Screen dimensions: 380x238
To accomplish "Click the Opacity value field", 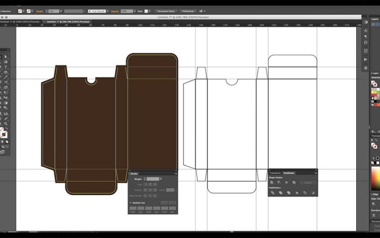I will coord(126,11).
